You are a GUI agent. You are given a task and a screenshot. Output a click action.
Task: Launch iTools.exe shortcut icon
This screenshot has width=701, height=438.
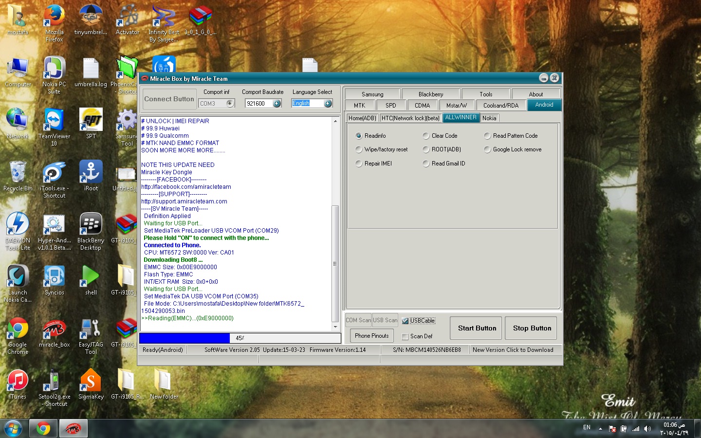click(54, 180)
